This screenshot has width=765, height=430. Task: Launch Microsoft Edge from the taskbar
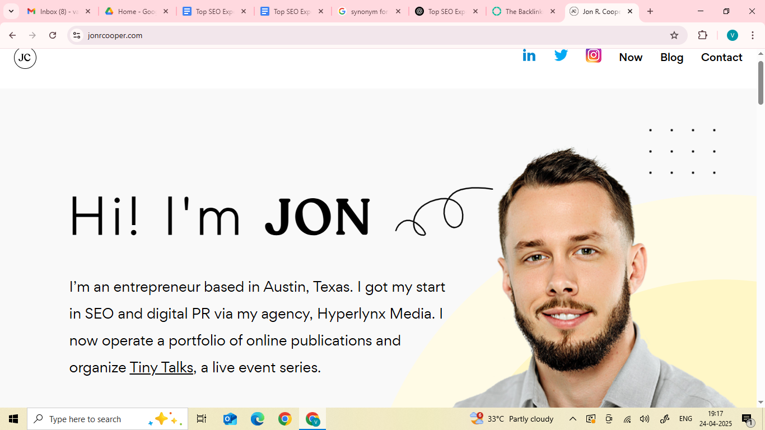point(257,419)
